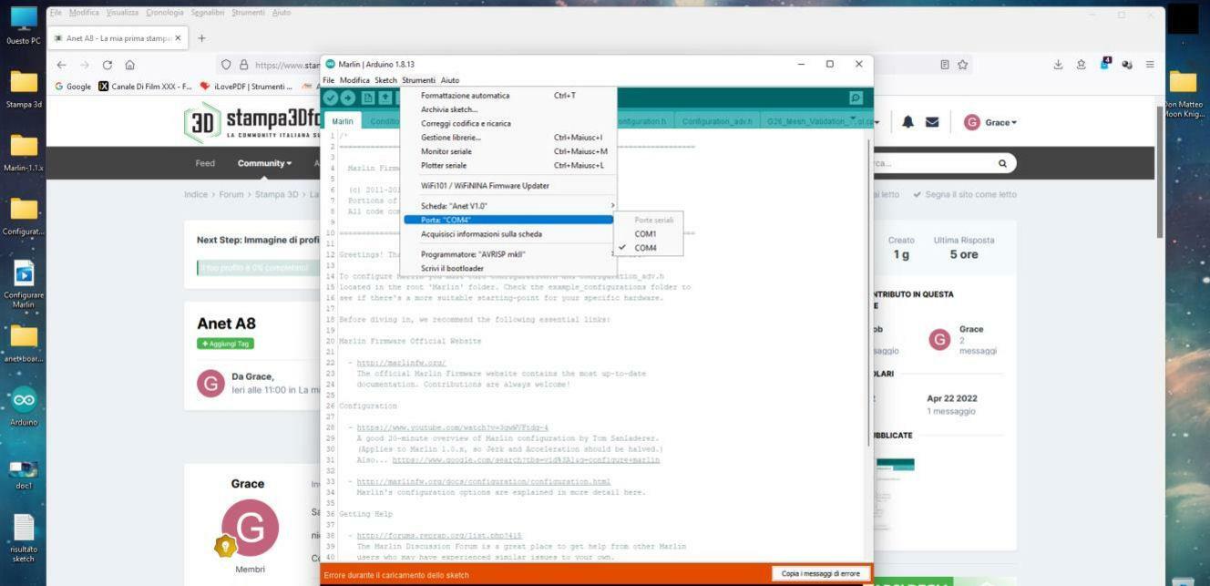Open the iLovePDF bookmark in bookmarks bar

coord(245,87)
